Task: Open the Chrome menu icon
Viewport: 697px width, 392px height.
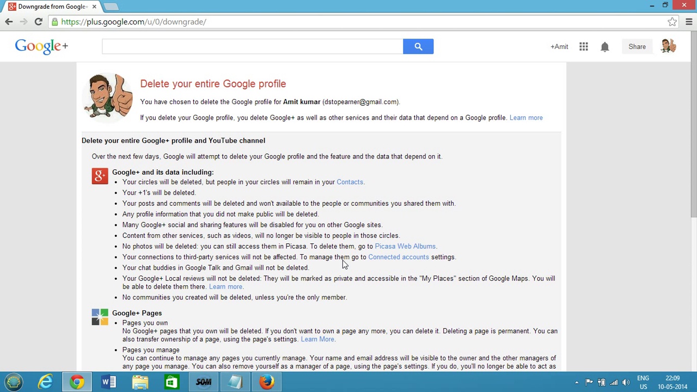Action: (x=689, y=22)
